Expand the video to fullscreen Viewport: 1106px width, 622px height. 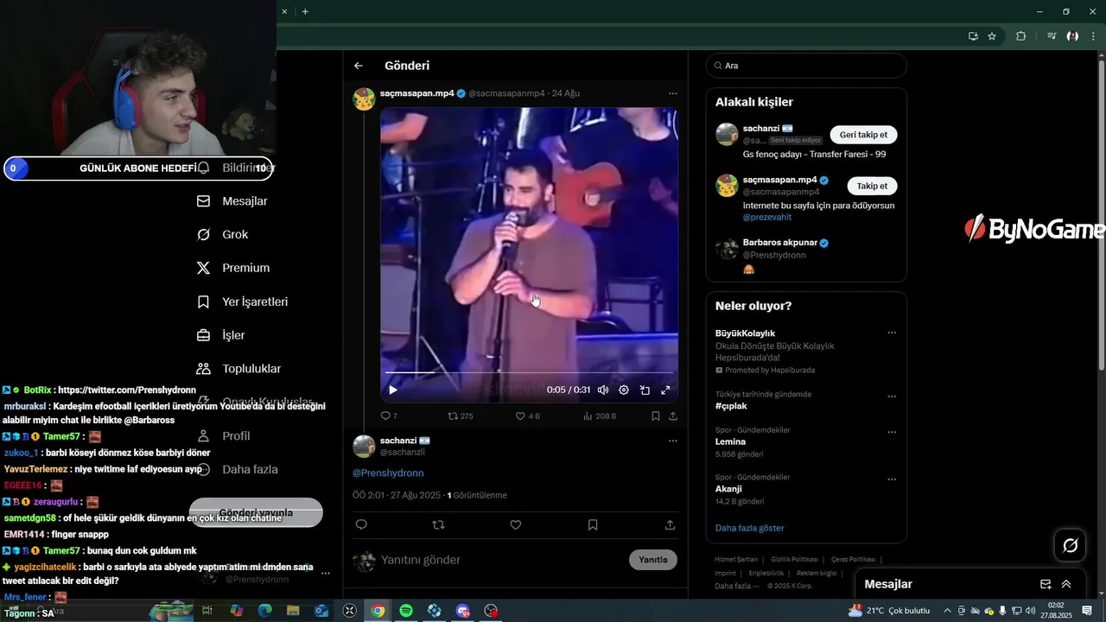665,390
